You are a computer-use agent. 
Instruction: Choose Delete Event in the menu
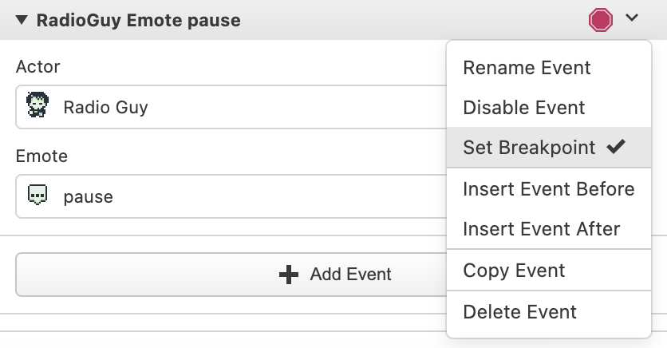tap(519, 311)
